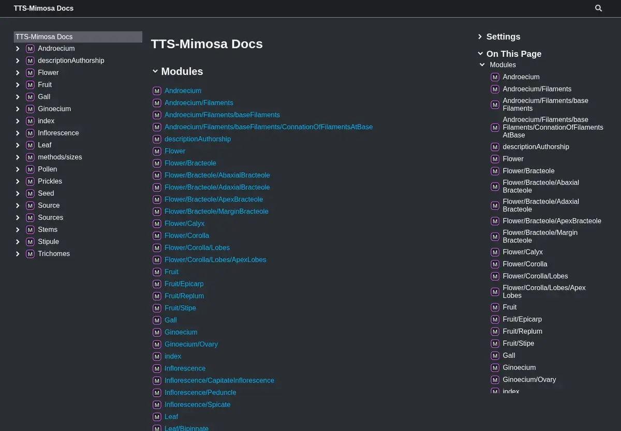Screen dimensions: 621x431
Task: Open Flower/Bracteole/ApexBracteole link
Action: 214,199
